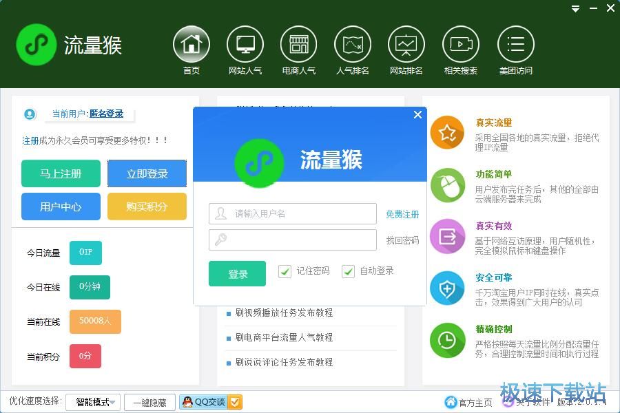Click the green 登录 button
Viewport: 620px width, 413px height.
click(x=237, y=273)
